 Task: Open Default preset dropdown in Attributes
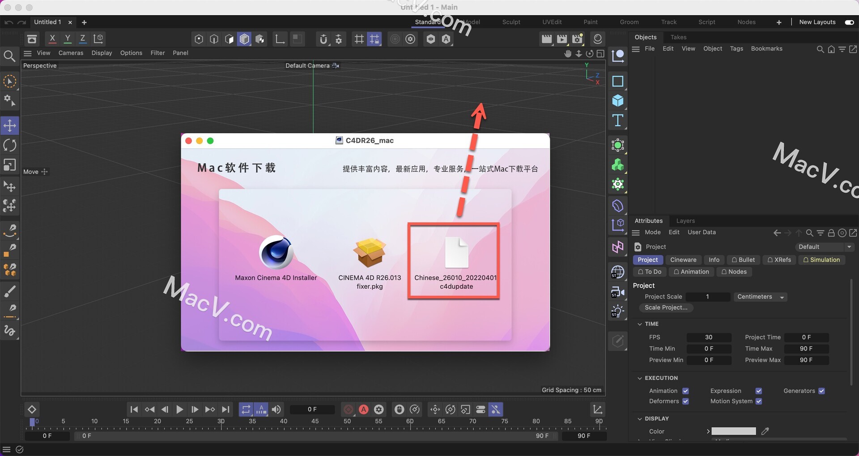pos(825,247)
